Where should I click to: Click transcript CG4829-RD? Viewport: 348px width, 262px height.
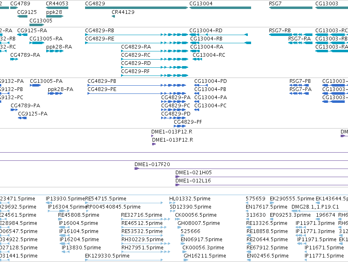pos(136,63)
